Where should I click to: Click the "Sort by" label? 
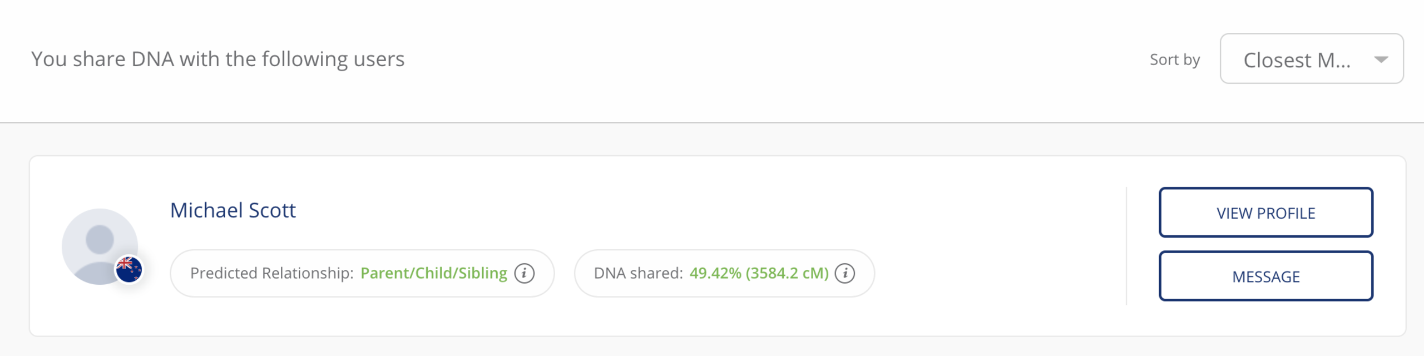[1174, 60]
